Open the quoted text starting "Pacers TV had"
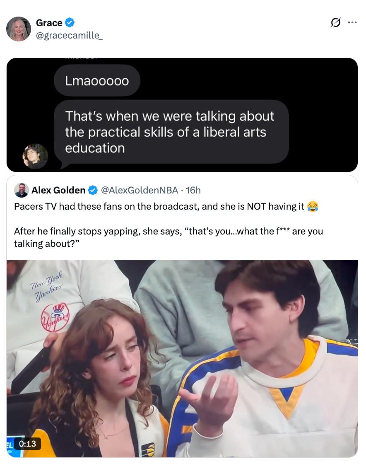Screen dimensions: 366x464 tap(159, 206)
